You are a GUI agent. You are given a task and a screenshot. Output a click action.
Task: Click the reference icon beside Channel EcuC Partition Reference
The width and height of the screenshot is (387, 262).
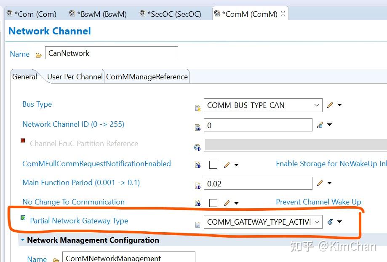pyautogui.click(x=196, y=147)
